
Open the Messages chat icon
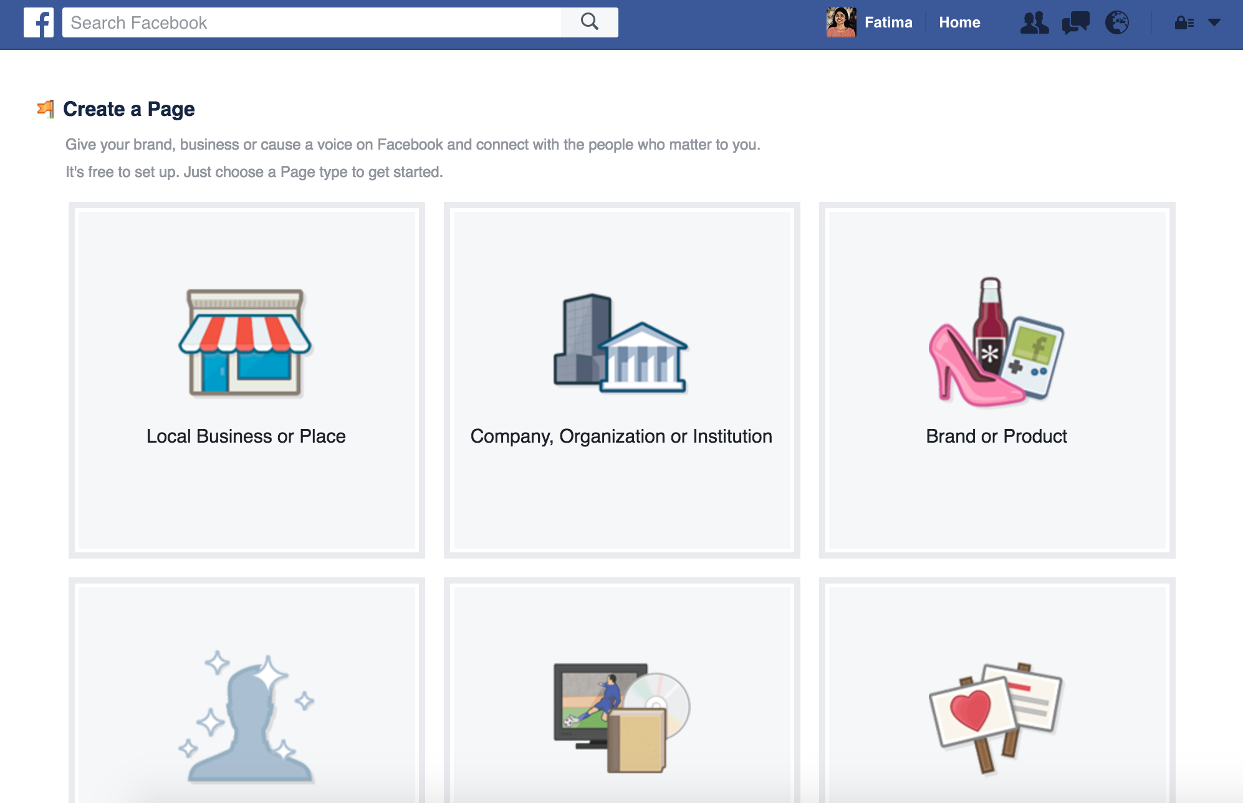click(1075, 23)
